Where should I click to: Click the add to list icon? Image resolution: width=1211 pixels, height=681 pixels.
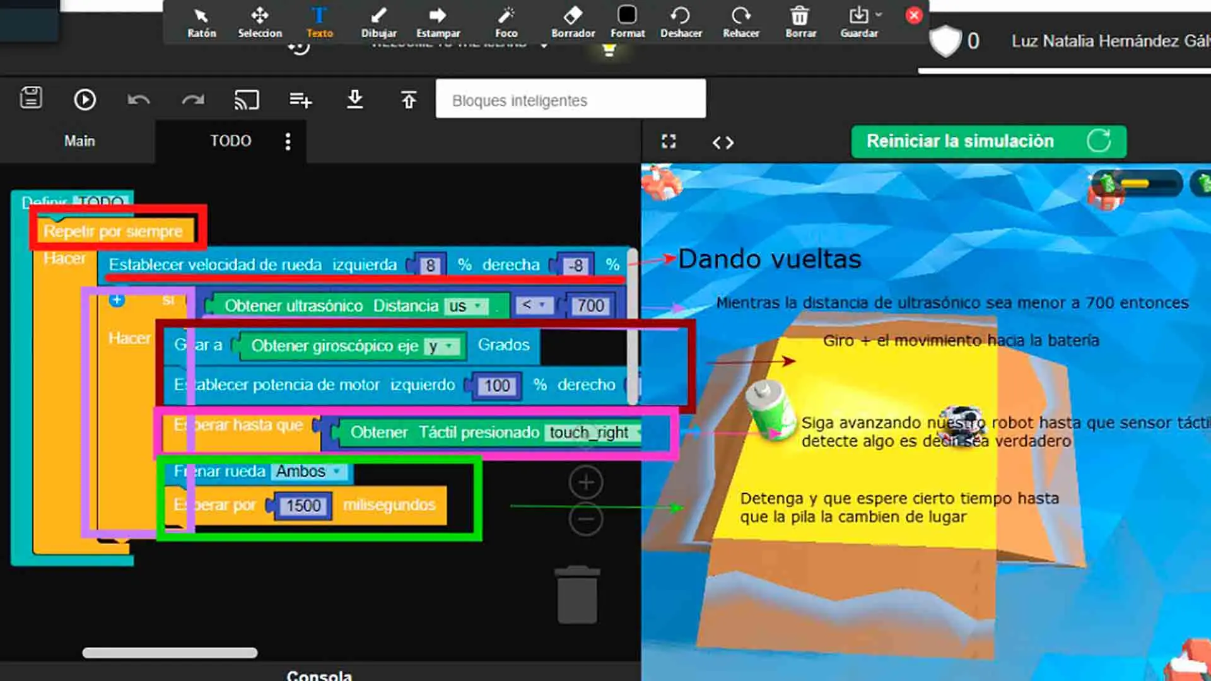300,100
